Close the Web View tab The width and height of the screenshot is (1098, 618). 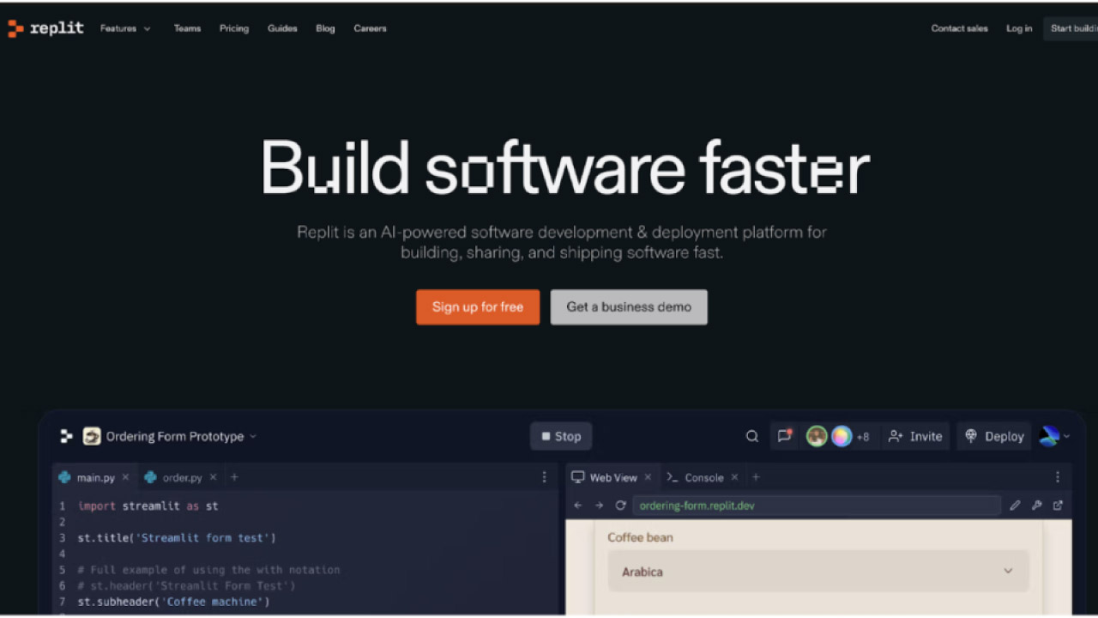[x=648, y=477]
